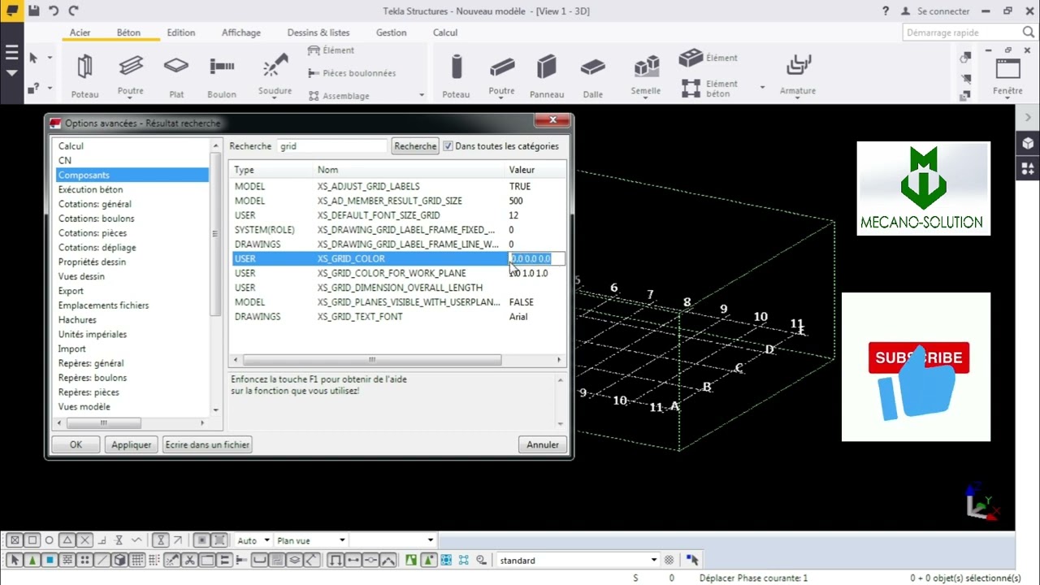This screenshot has height=585, width=1040.
Task: Expand the Poutre steel beam dropdown arrow
Action: tap(130, 98)
